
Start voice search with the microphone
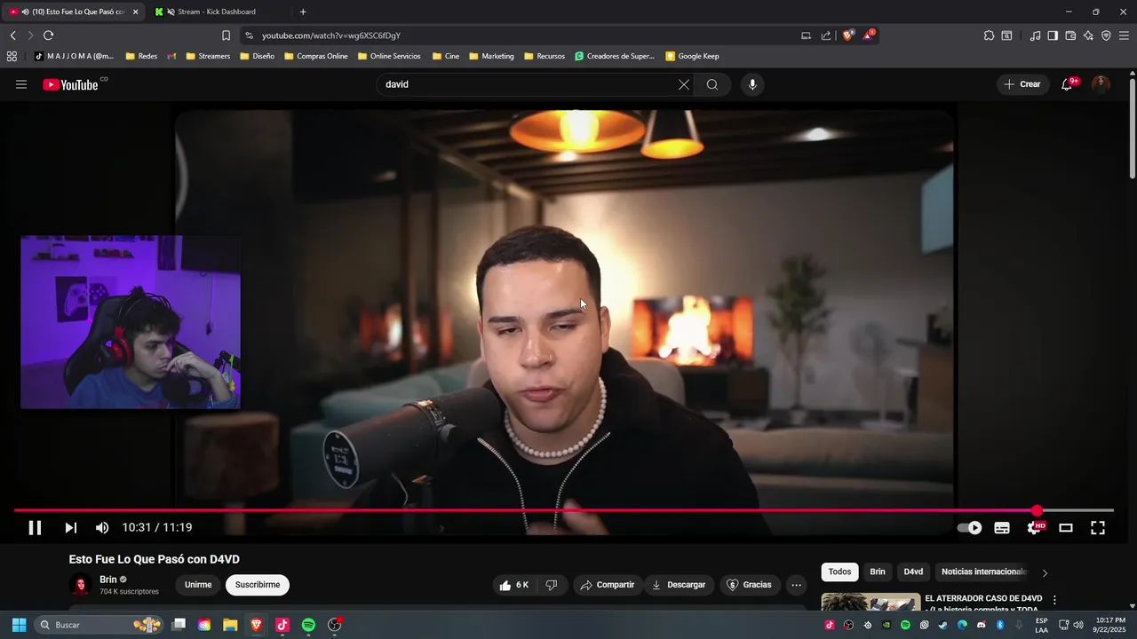pos(752,84)
